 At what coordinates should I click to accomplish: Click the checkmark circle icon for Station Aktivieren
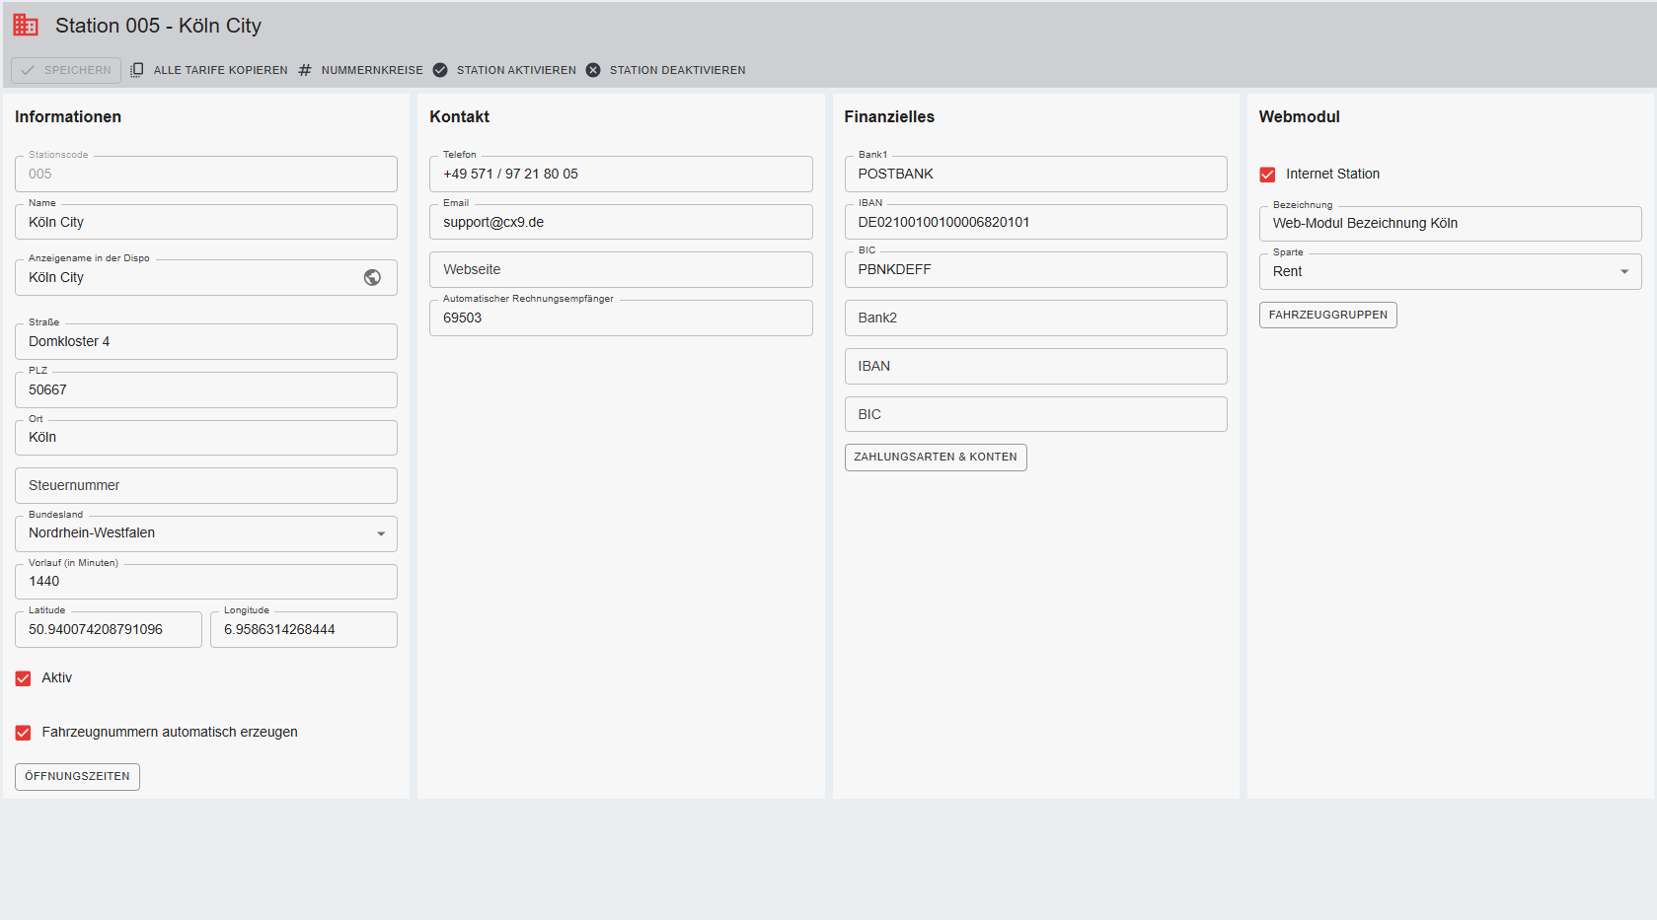[x=440, y=70]
